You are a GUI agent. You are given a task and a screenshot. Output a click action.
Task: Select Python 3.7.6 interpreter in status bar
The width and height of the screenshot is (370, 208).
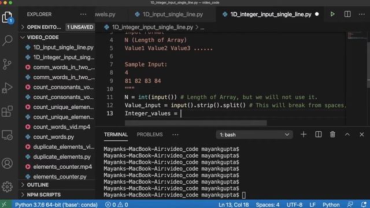[x=56, y=205]
